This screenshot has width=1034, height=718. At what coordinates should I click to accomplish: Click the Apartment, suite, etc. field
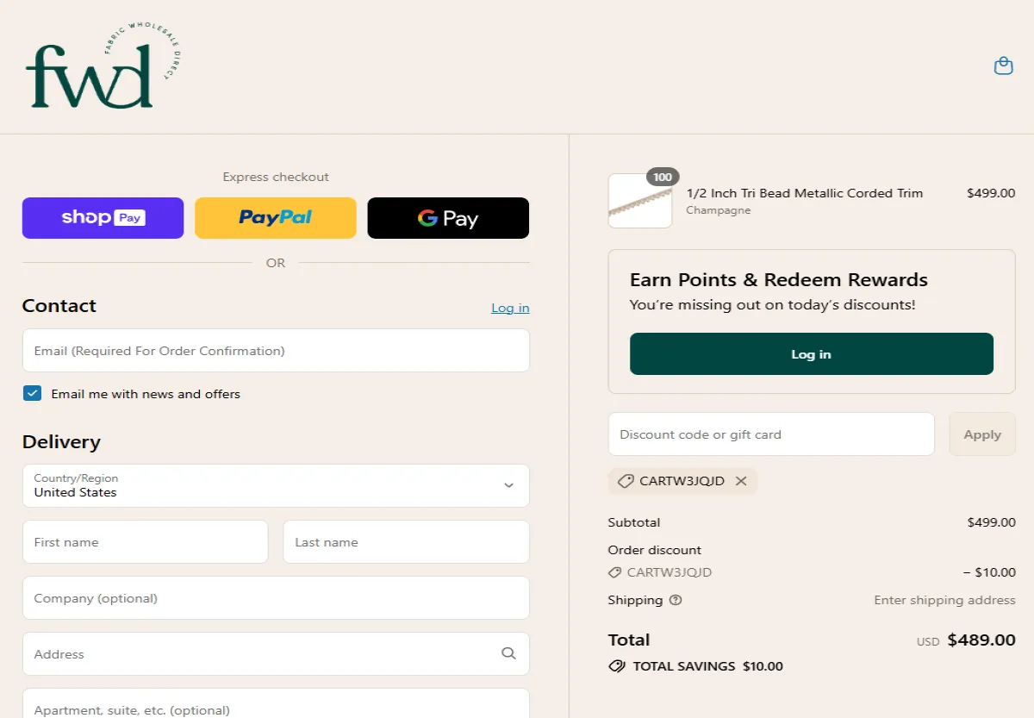point(276,705)
